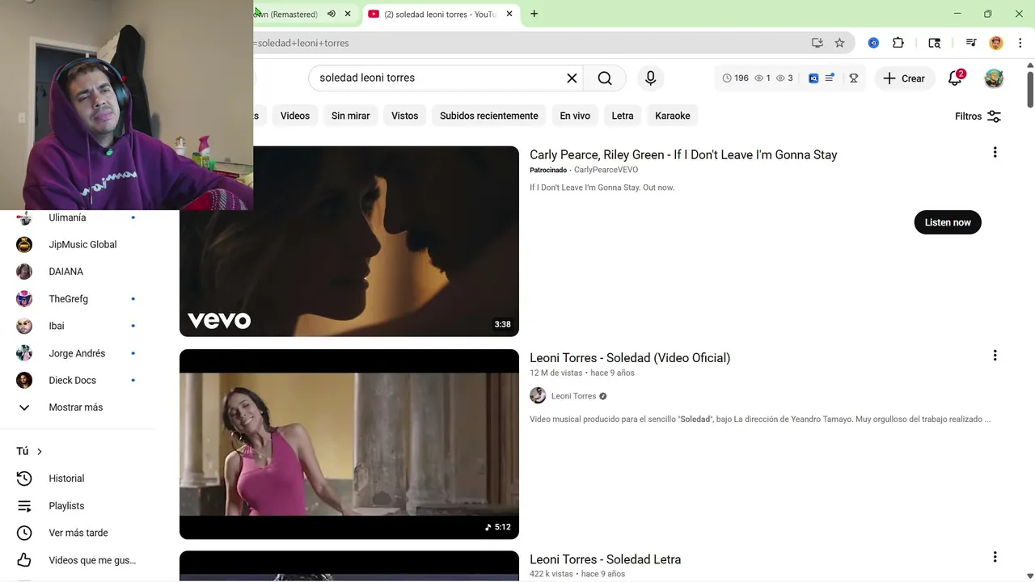The height and width of the screenshot is (582, 1035).
Task: Clear the YouTube search box text
Action: (572, 78)
